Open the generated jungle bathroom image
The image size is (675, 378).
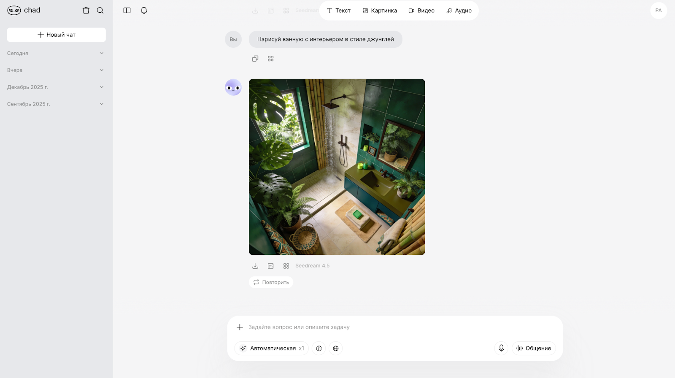coord(337,167)
